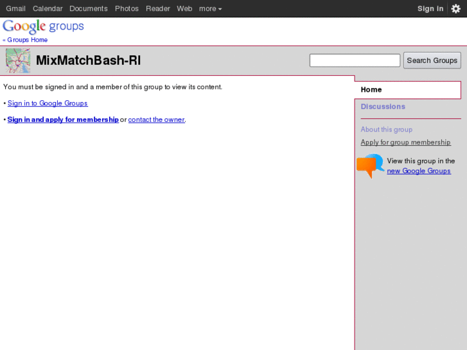The width and height of the screenshot is (467, 350).
Task: Open the settings gear icon
Action: 455,8
